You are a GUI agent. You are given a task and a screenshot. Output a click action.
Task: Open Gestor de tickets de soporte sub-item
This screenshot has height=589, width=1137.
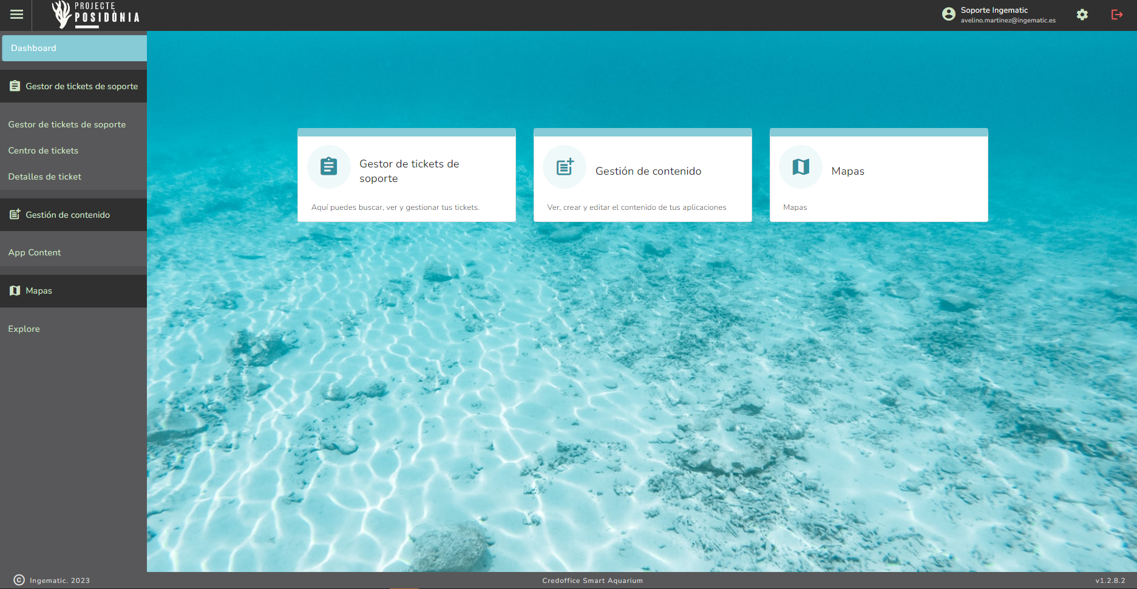67,124
